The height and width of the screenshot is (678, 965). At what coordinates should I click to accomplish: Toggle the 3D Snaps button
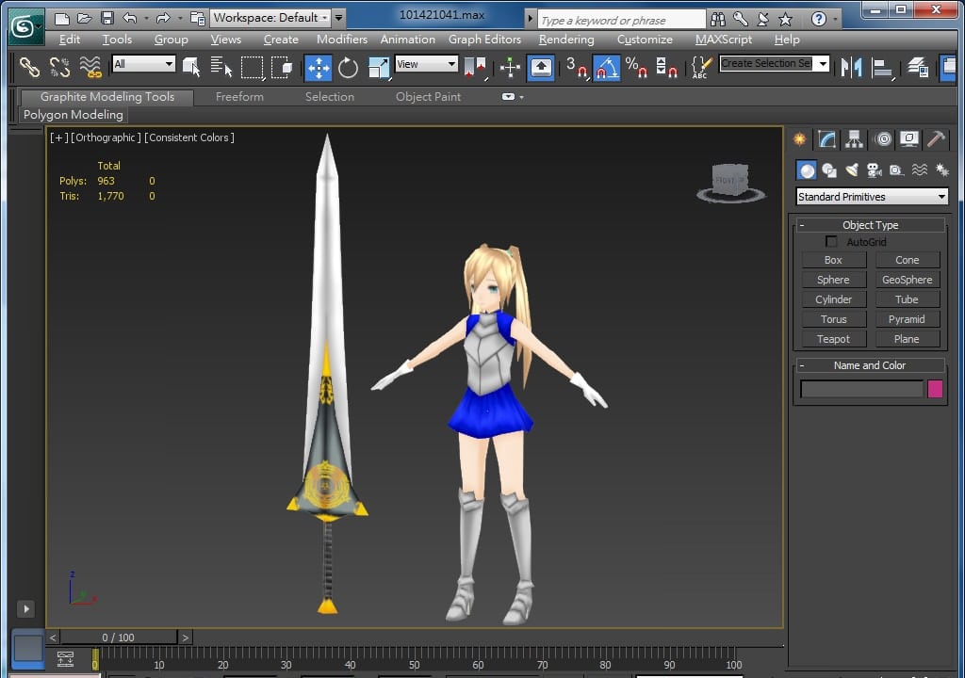(575, 67)
